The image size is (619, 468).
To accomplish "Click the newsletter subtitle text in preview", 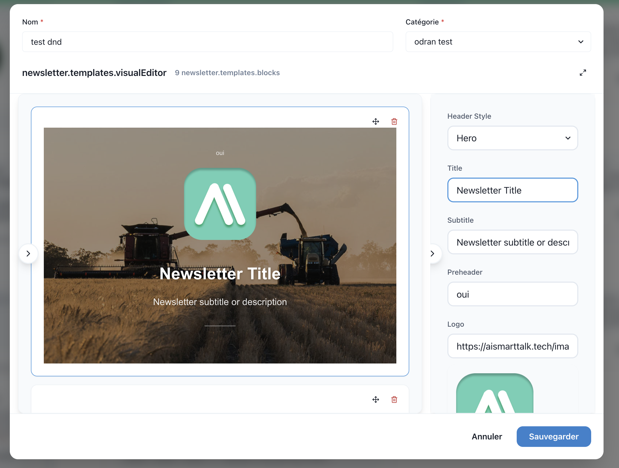I will [220, 302].
